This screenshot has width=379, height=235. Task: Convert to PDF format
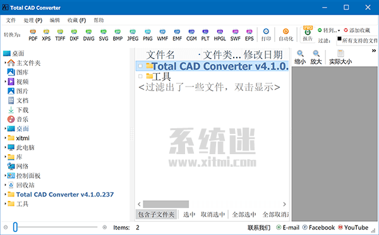[33, 35]
